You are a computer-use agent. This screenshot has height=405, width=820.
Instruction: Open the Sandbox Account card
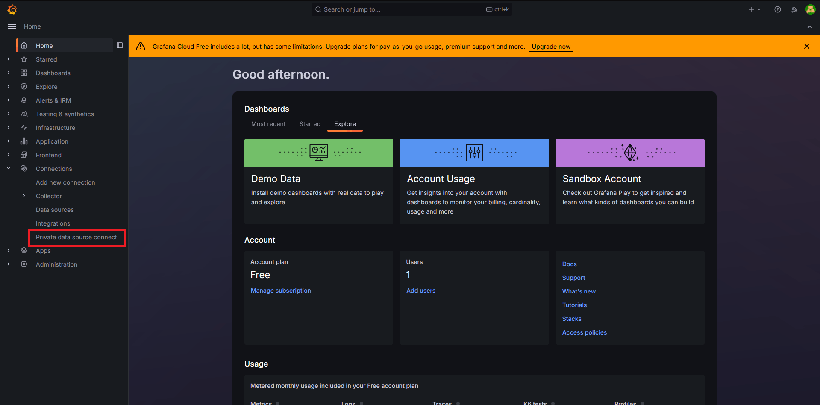[x=630, y=181]
